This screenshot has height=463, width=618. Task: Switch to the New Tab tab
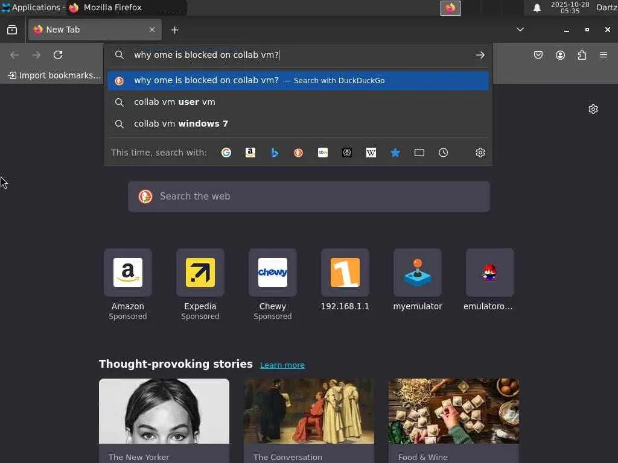click(95, 30)
